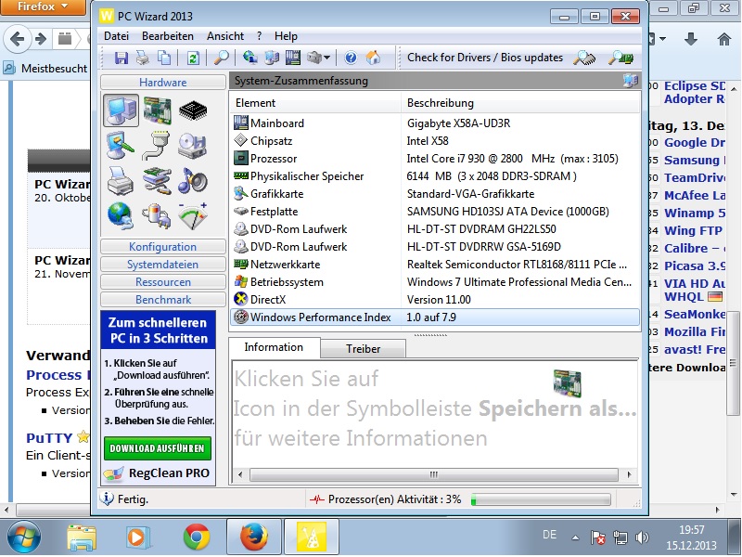Image resolution: width=742 pixels, height=557 pixels.
Task: Click the magnifying glass search icon
Action: (x=221, y=58)
